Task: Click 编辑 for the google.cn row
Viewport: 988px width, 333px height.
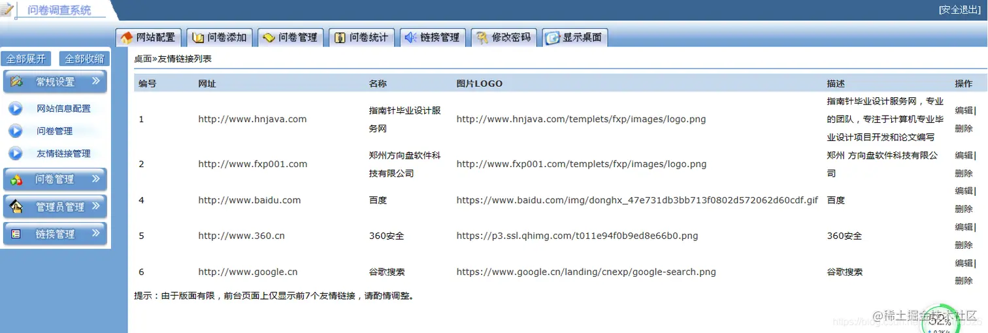Action: (x=964, y=263)
